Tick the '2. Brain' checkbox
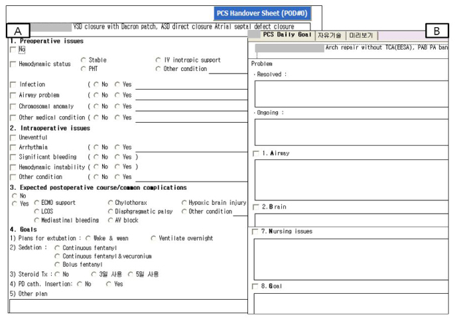 pos(255,207)
